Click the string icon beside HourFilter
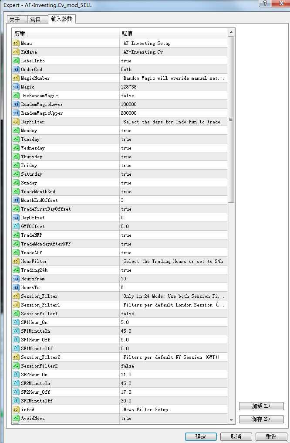The width and height of the screenshot is (290, 443). click(16, 261)
